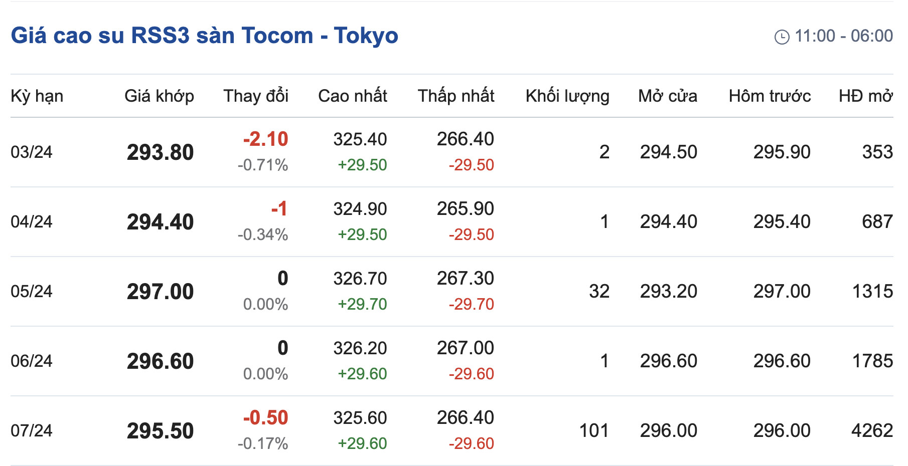908x466 pixels.
Task: Select the 03/24 contract row term
Action: pyautogui.click(x=32, y=152)
